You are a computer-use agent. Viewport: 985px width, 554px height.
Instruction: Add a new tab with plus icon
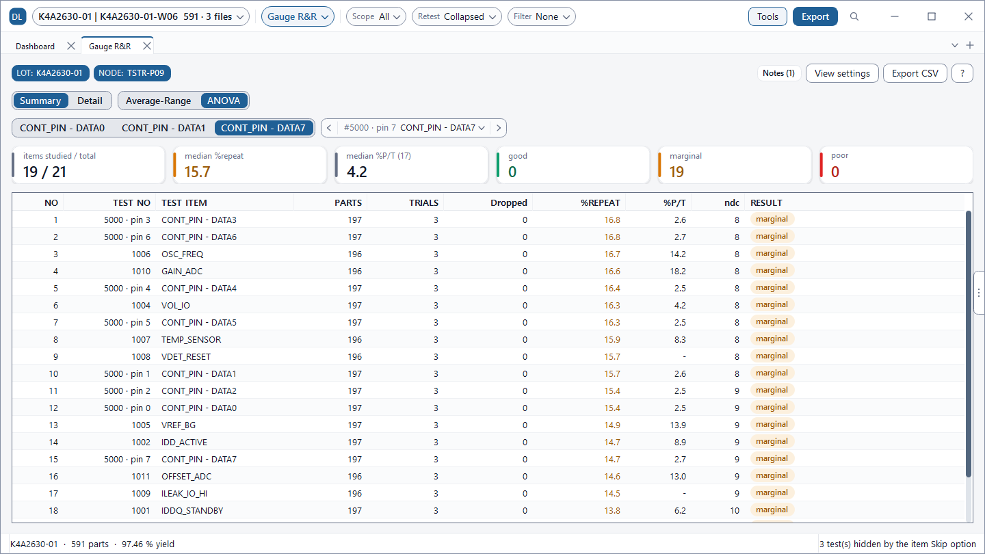click(969, 45)
